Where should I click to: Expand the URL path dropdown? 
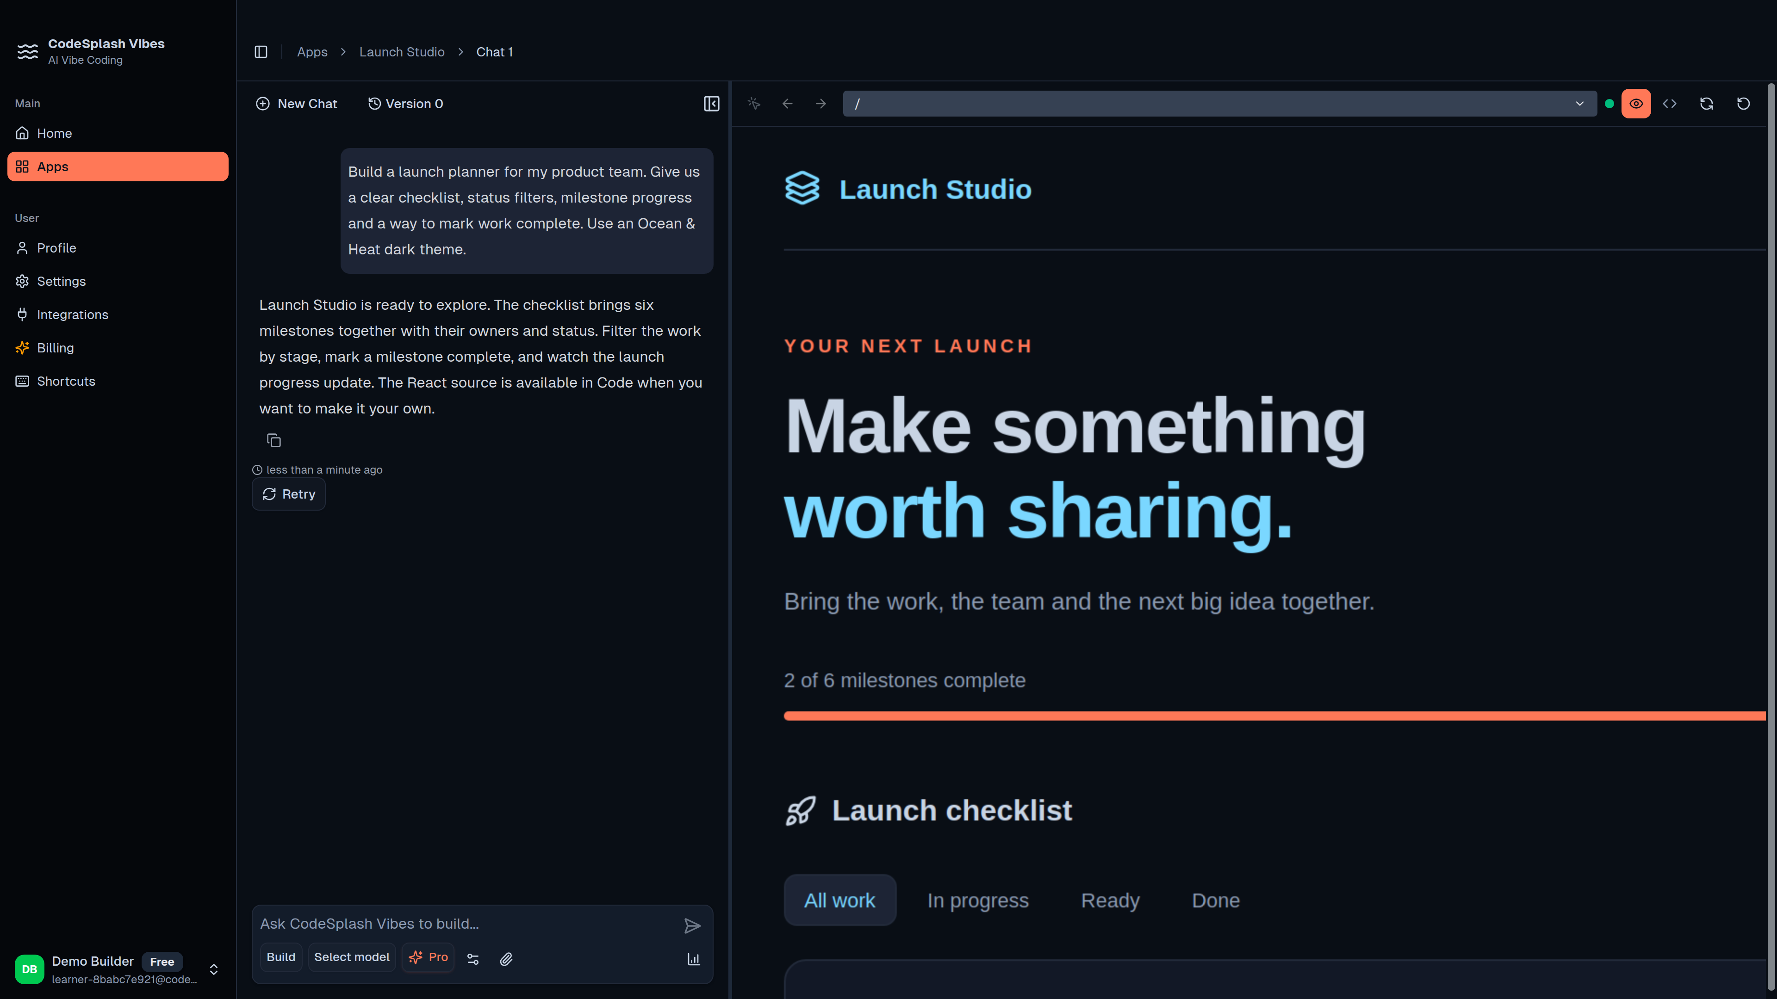[x=1580, y=104]
